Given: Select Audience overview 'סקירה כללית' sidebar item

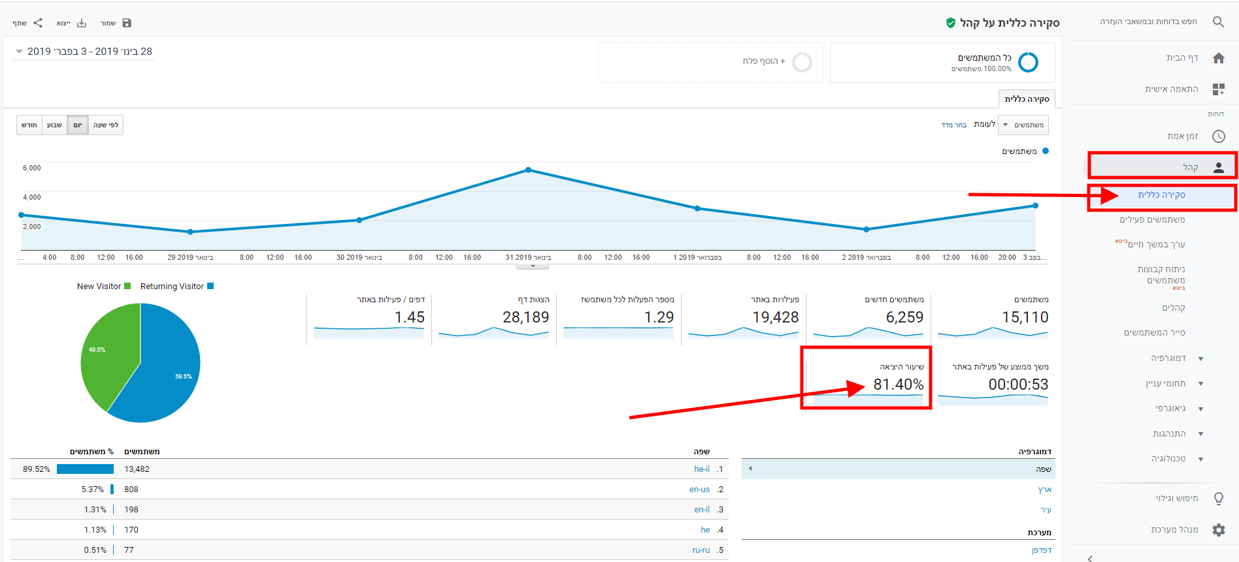Looking at the screenshot, I should pos(1161,195).
